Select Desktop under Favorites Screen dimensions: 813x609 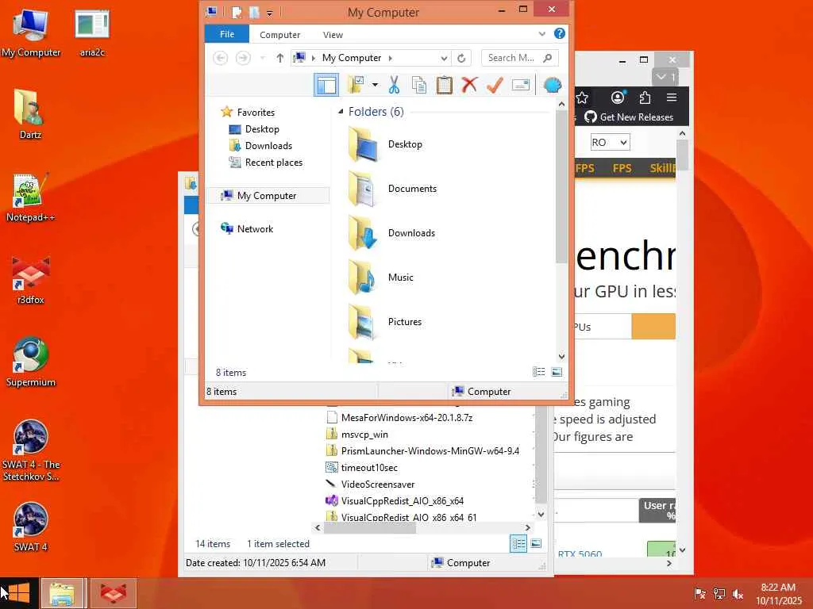(x=262, y=129)
